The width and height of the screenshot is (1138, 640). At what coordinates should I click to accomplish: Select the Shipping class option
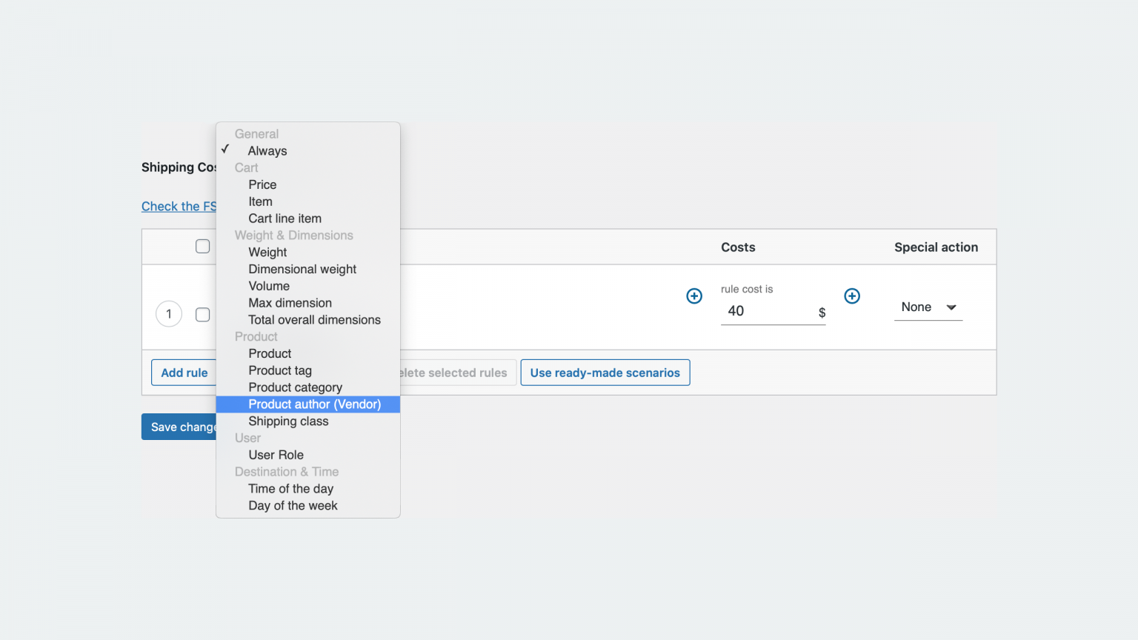pyautogui.click(x=288, y=421)
